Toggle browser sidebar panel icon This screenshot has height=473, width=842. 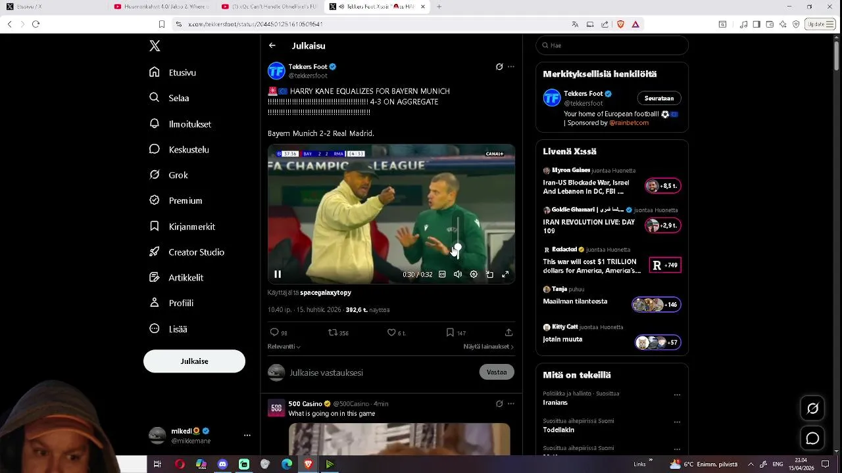(x=756, y=24)
